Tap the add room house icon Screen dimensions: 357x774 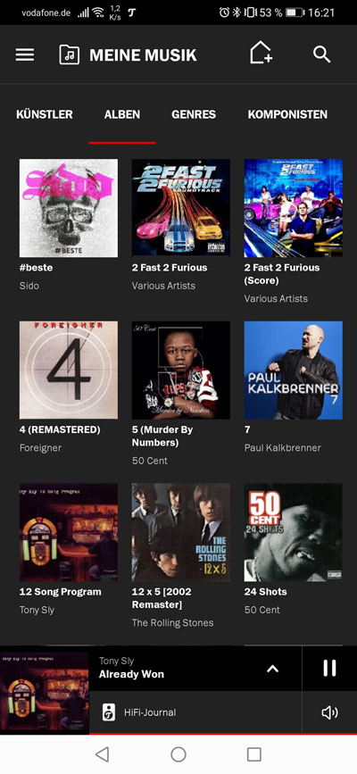click(x=261, y=53)
